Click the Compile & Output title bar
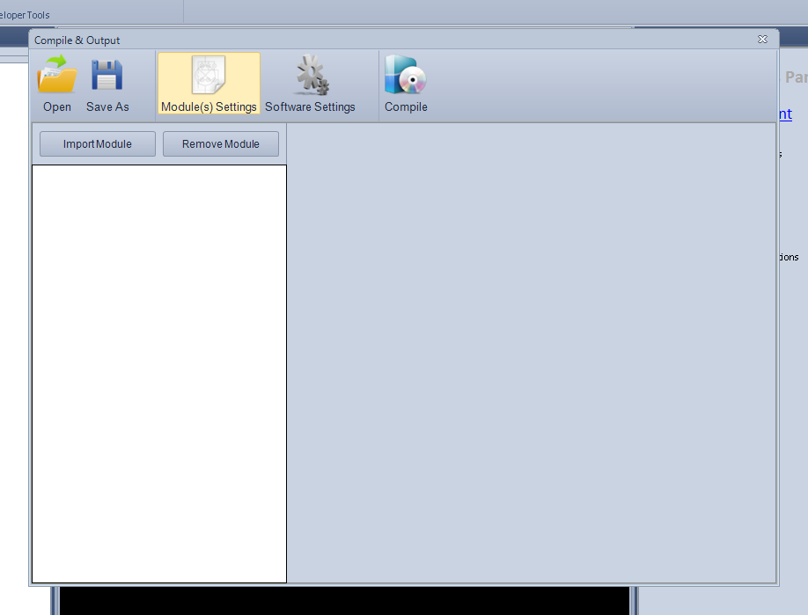Image resolution: width=808 pixels, height=615 pixels. click(352, 40)
